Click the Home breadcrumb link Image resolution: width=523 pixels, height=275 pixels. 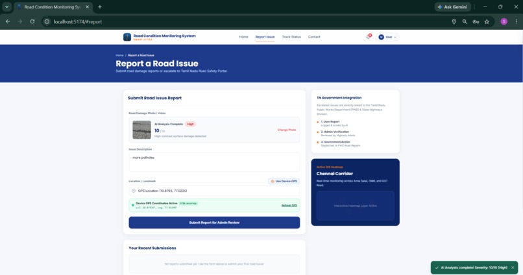click(x=119, y=55)
